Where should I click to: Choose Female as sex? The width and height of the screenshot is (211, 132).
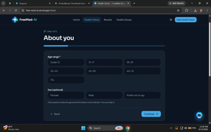pyautogui.click(x=66, y=95)
